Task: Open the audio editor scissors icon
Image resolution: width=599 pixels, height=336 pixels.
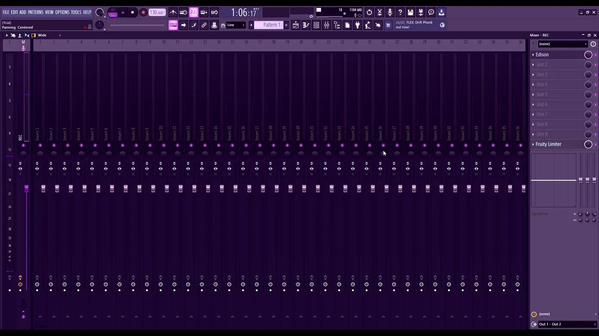Action: [380, 13]
